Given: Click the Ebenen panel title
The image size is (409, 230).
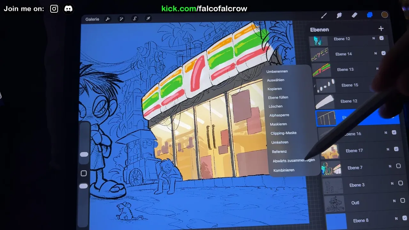Looking at the screenshot, I should point(319,30).
